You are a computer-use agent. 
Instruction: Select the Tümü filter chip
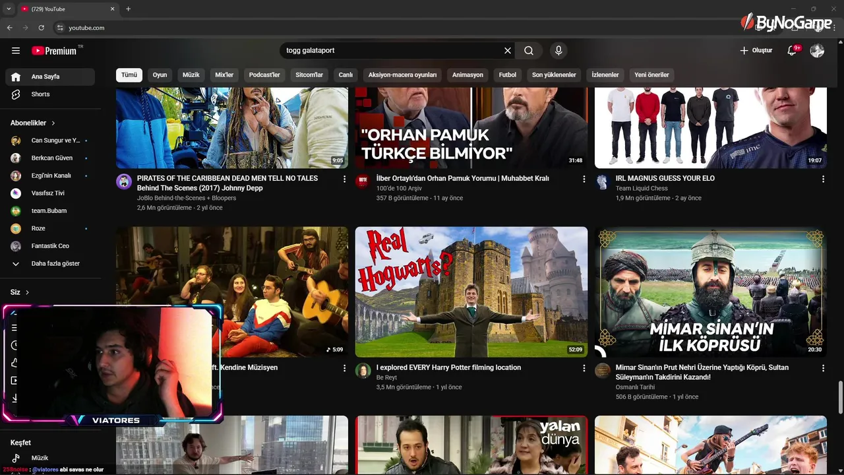click(129, 75)
